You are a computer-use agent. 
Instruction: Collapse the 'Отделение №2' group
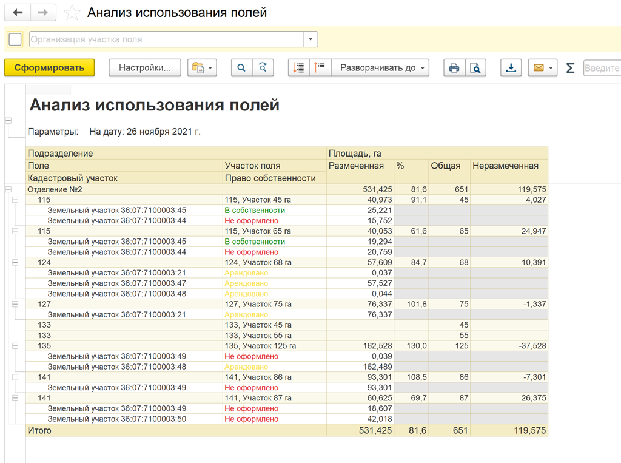pyautogui.click(x=8, y=189)
